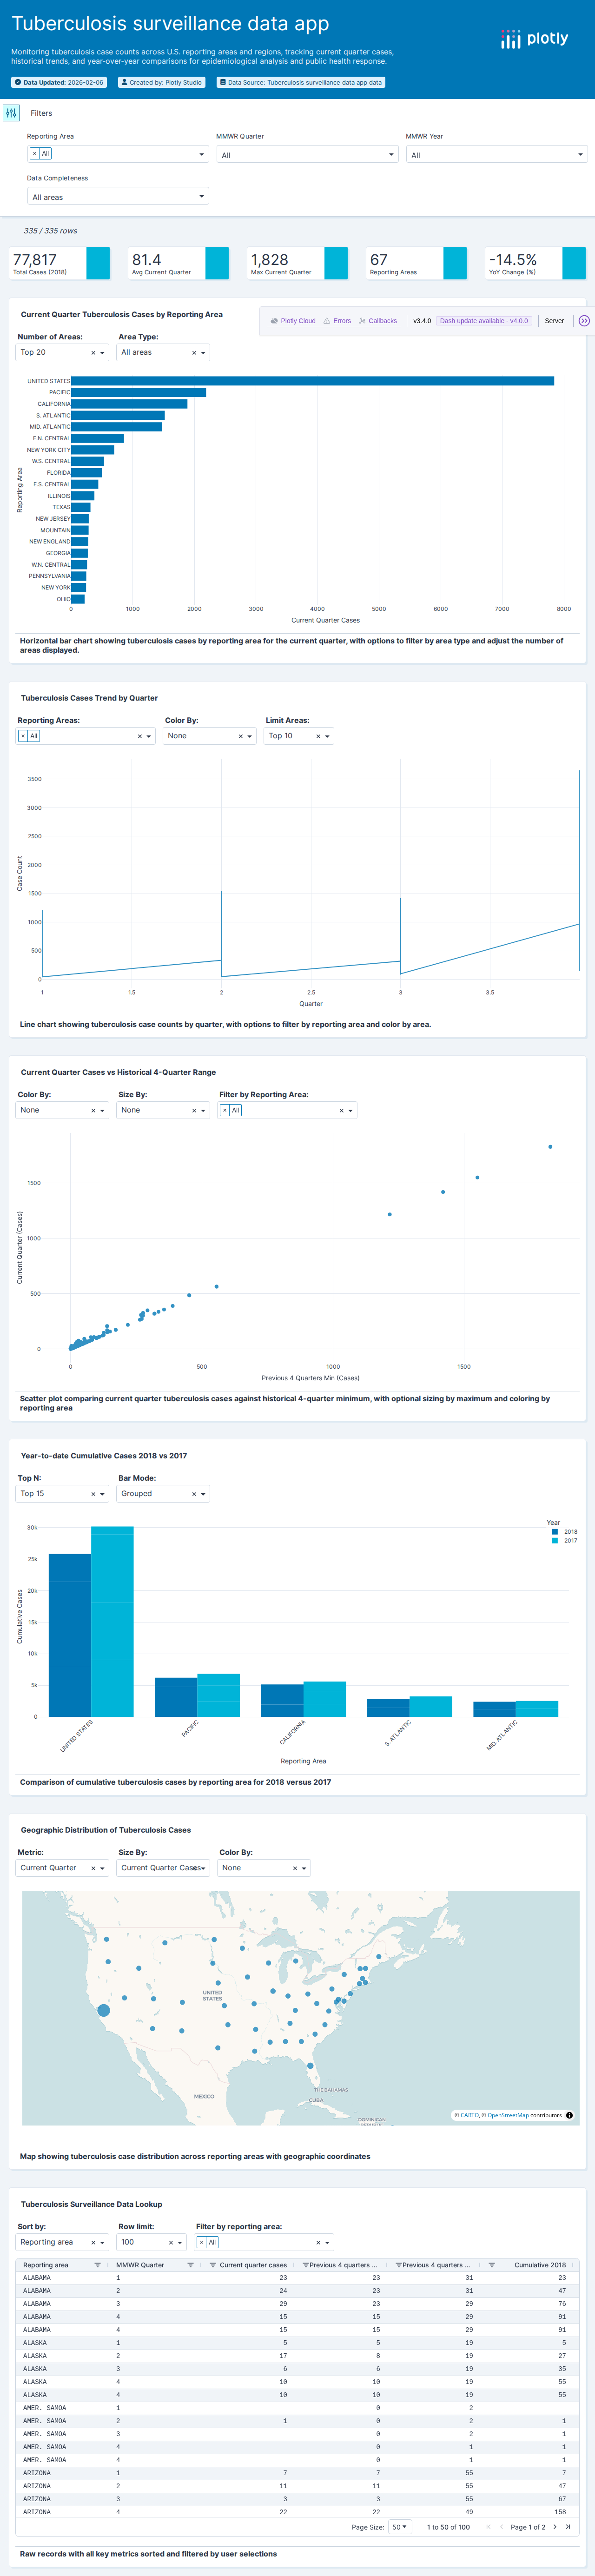Screen dimensions: 595x2576
Task: Open filter menu for Reporting area column
Action: pyautogui.click(x=97, y=2265)
